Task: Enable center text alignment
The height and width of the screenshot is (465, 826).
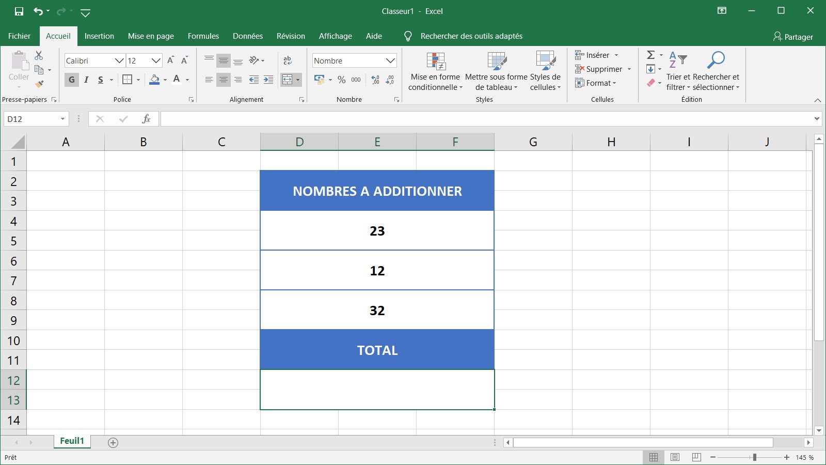Action: 223,80
